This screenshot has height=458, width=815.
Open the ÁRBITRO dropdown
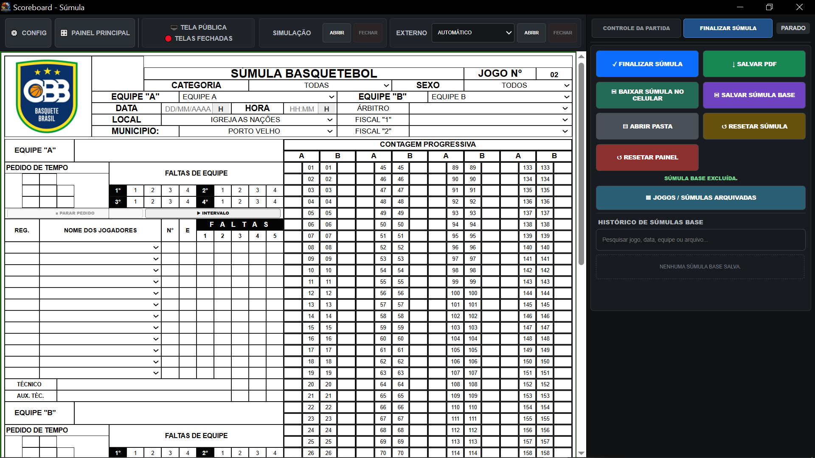coord(490,108)
